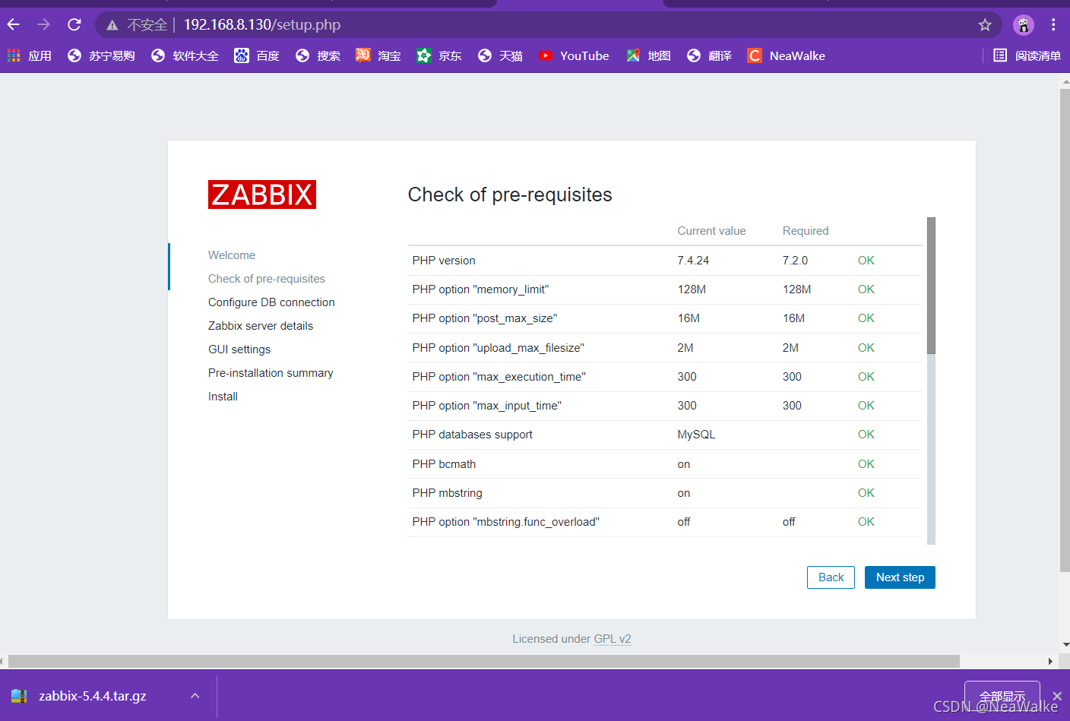
Task: Select Pre-installation summary step
Action: pyautogui.click(x=271, y=373)
